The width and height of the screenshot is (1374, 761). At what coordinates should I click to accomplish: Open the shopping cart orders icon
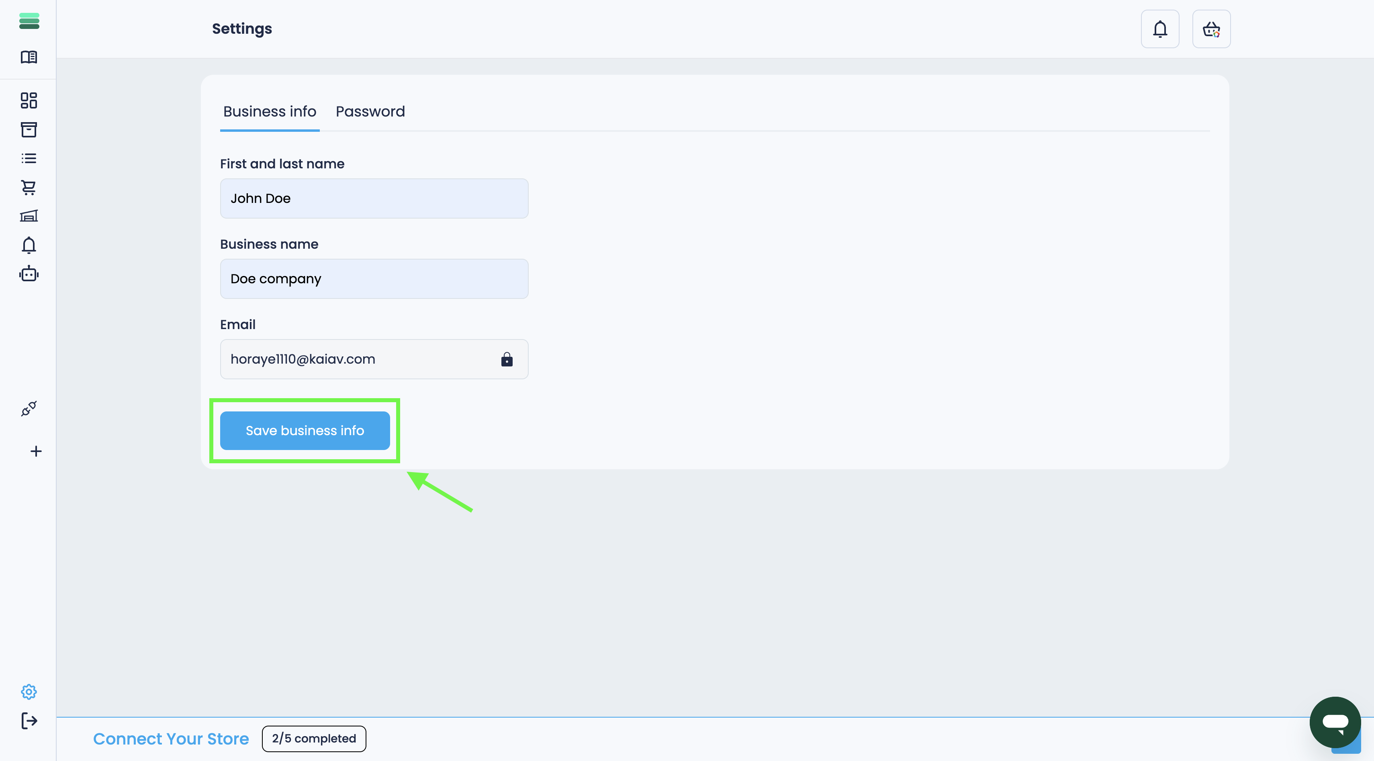click(29, 187)
